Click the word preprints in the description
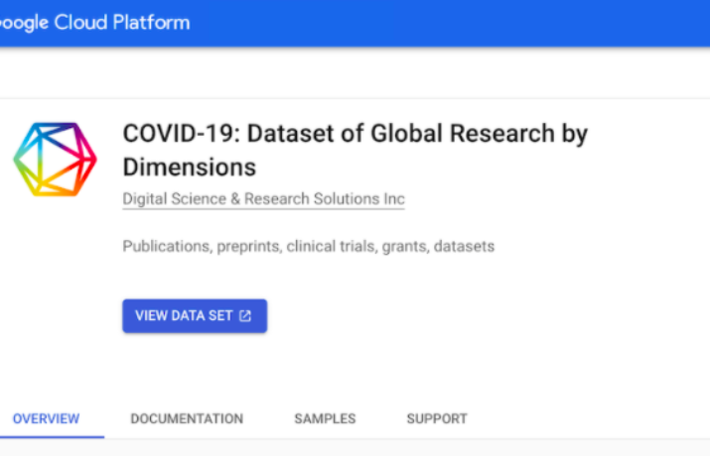Viewport: 710px width, 456px height. click(x=247, y=247)
